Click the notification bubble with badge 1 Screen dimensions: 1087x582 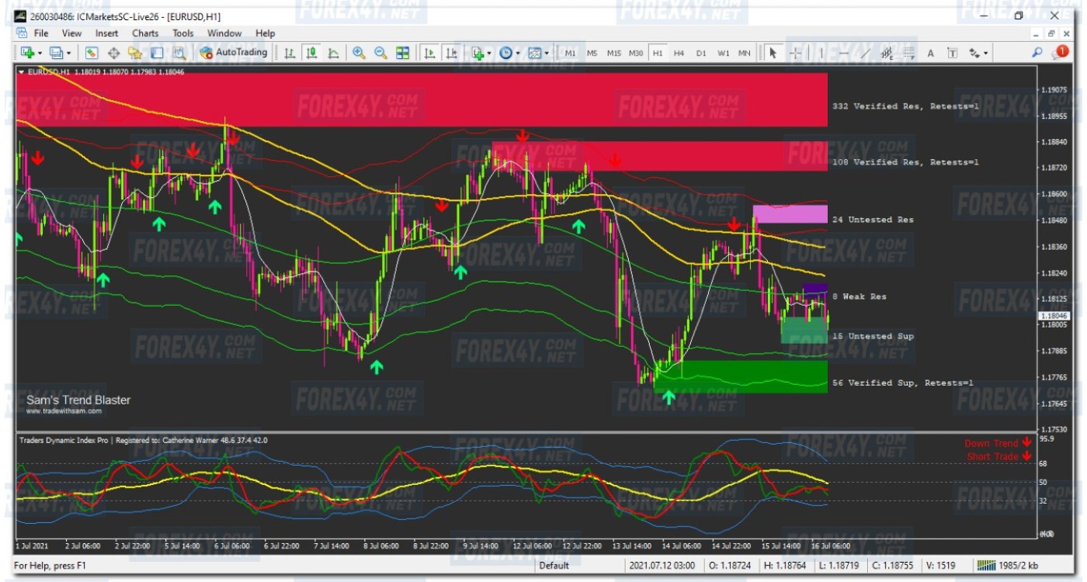(1060, 52)
